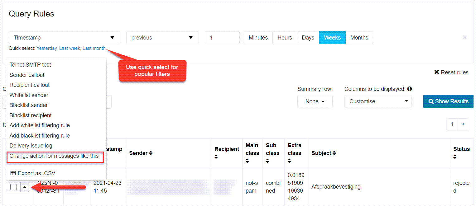Remove the rule with the faded X icon
476x206 pixels.
point(464,37)
